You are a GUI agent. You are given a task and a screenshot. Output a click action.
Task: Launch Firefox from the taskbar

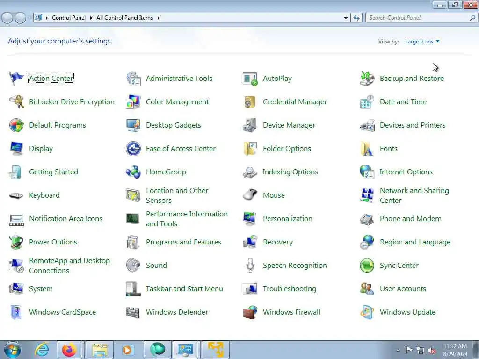tap(69, 350)
